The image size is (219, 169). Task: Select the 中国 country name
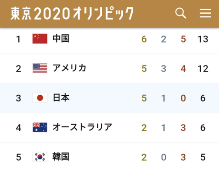click(x=61, y=38)
